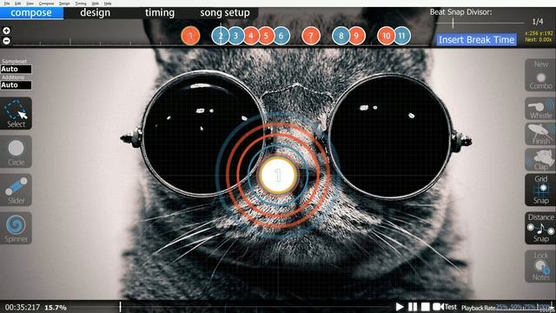Pick the Slider tool
This screenshot has height=313, width=556.
16,190
